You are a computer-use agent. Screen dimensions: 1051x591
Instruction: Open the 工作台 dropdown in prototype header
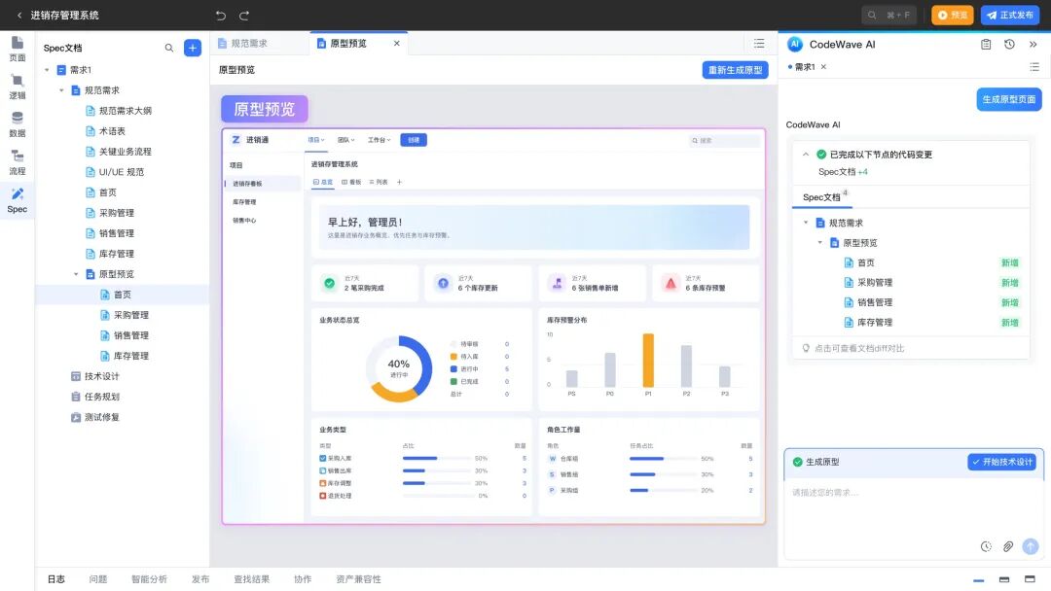pyautogui.click(x=379, y=140)
